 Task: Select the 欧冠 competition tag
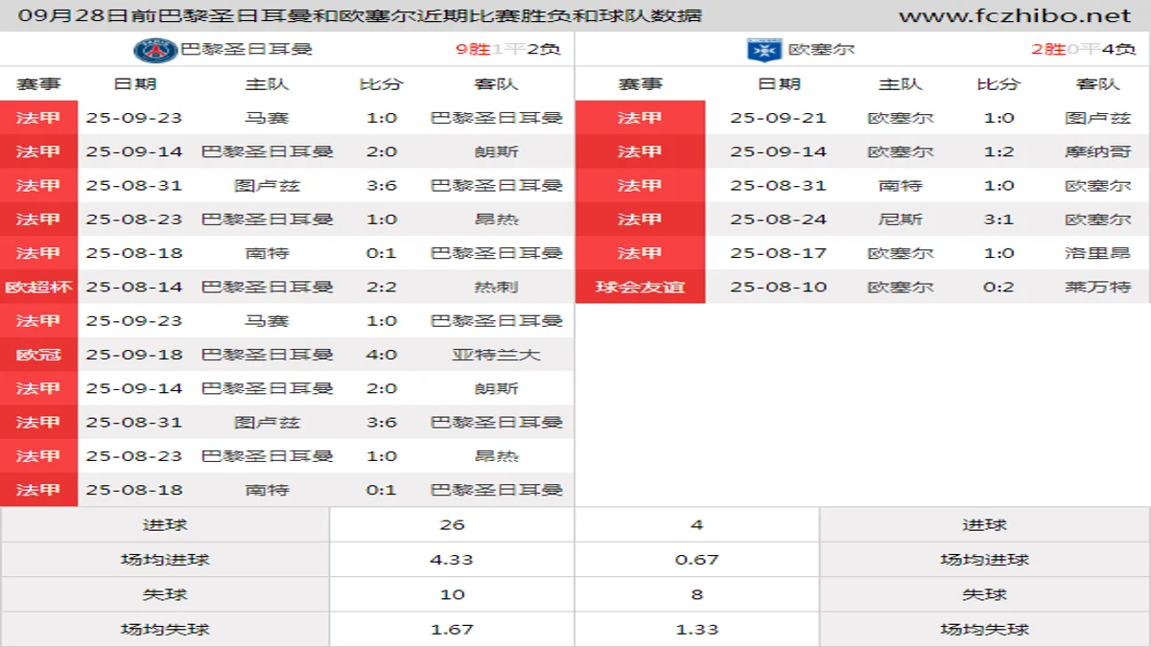click(38, 355)
